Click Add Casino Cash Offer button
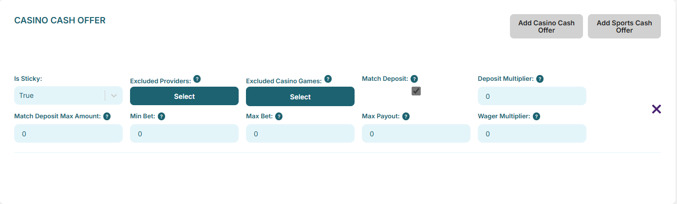 tap(546, 26)
